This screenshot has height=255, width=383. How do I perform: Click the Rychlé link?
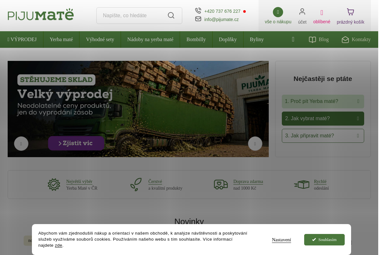(320, 182)
